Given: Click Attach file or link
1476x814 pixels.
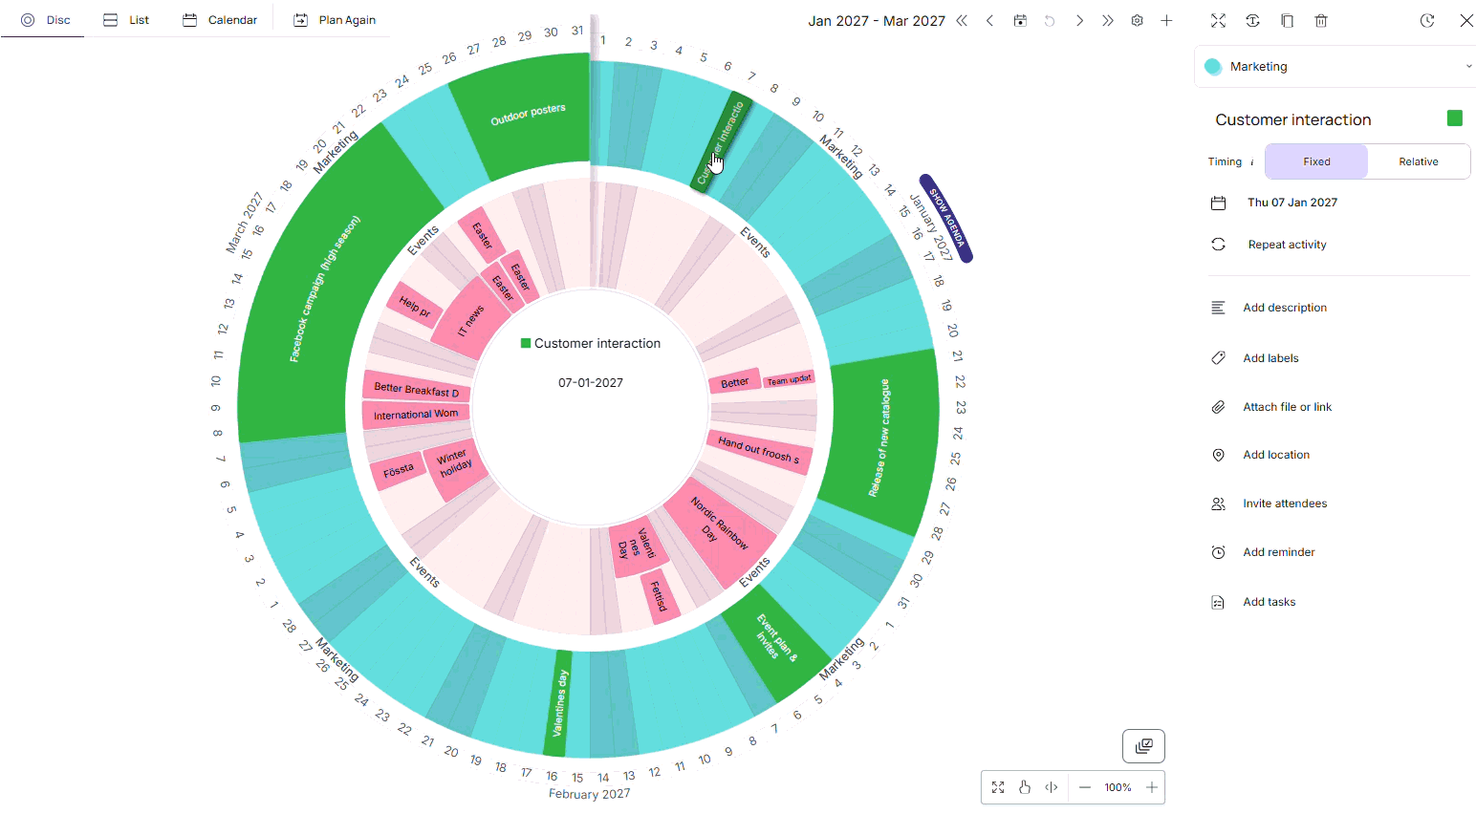Looking at the screenshot, I should click(x=1287, y=407).
